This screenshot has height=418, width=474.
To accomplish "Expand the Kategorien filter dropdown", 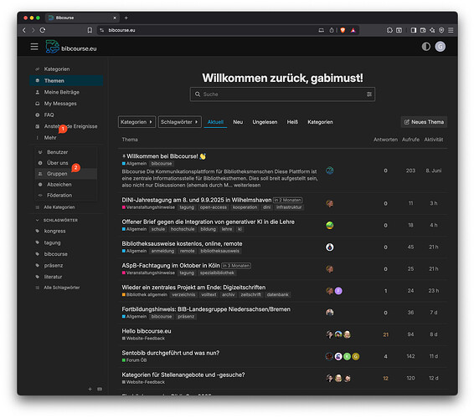I will pyautogui.click(x=137, y=122).
